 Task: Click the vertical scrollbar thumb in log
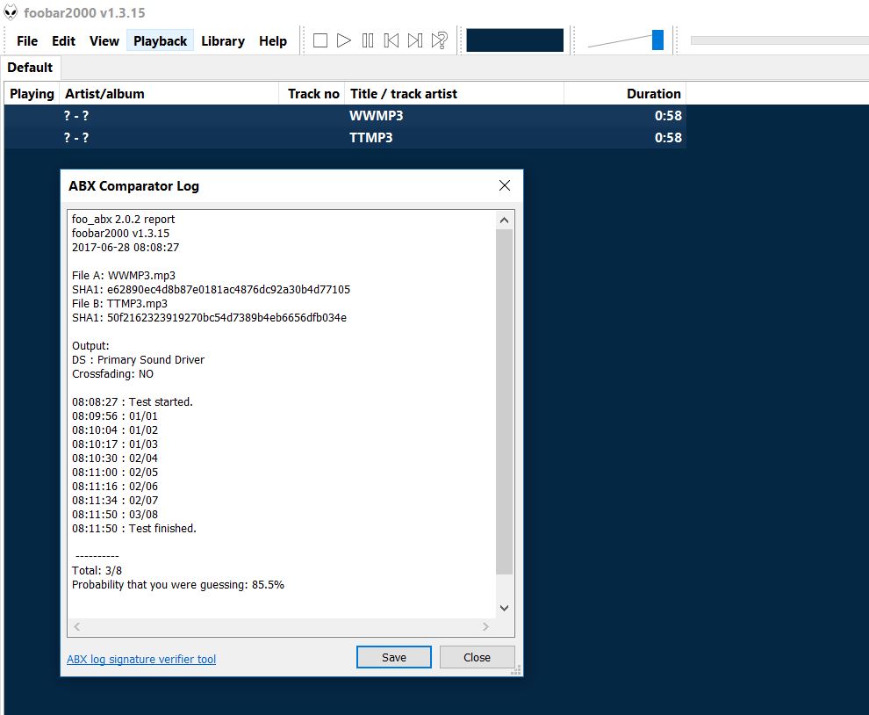[x=505, y=401]
